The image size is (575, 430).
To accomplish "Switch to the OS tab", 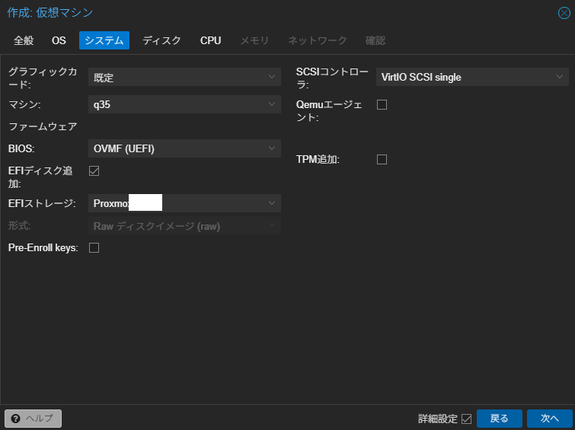I will [x=59, y=40].
